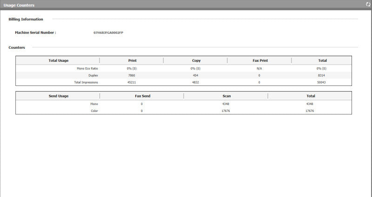Select Duplex Copy count 454
This screenshot has width=372, height=197.
coord(195,75)
